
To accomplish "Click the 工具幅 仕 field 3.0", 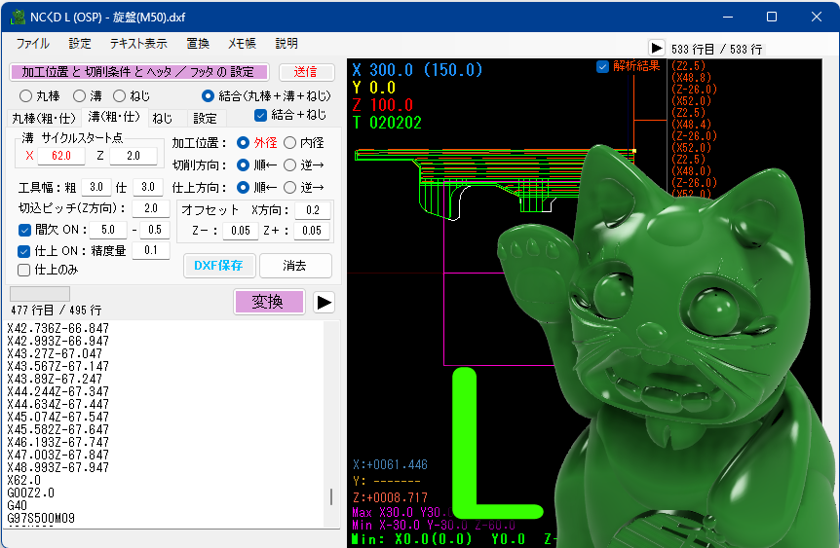I will click(147, 187).
